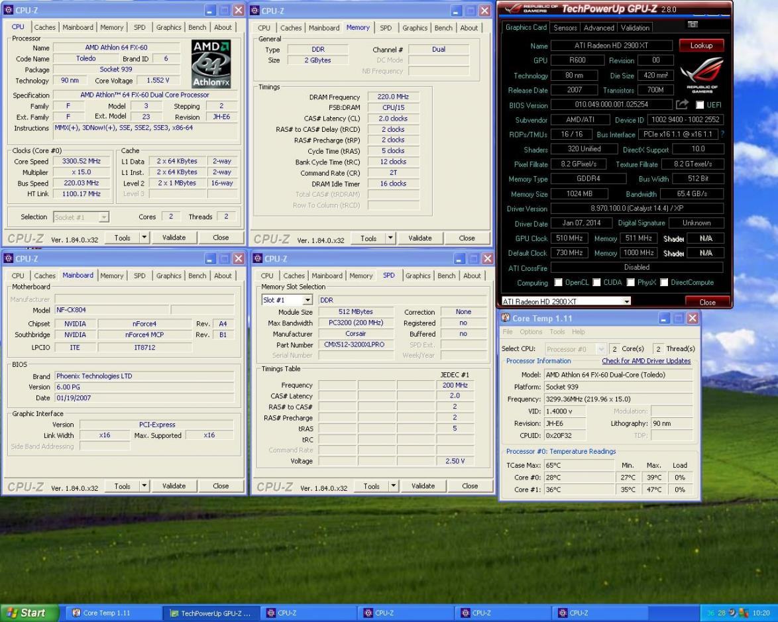Click the Driver Version value 8.970.100.0
The image size is (778, 622).
637,209
